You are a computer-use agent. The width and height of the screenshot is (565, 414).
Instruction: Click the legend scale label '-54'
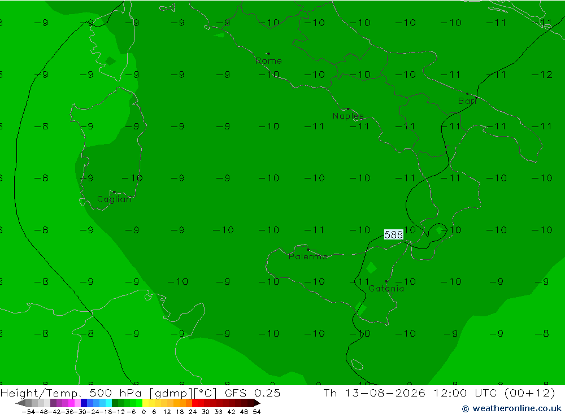(x=28, y=412)
